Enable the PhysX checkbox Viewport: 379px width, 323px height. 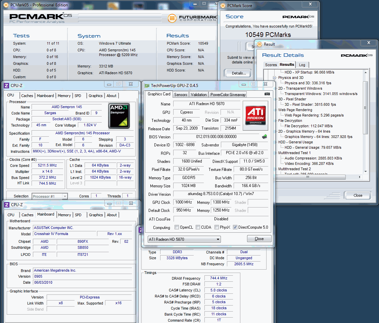[217, 227]
